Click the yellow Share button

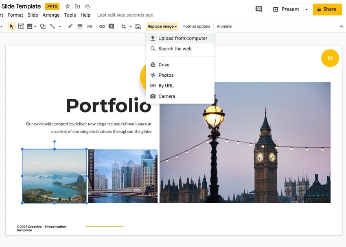(x=327, y=9)
